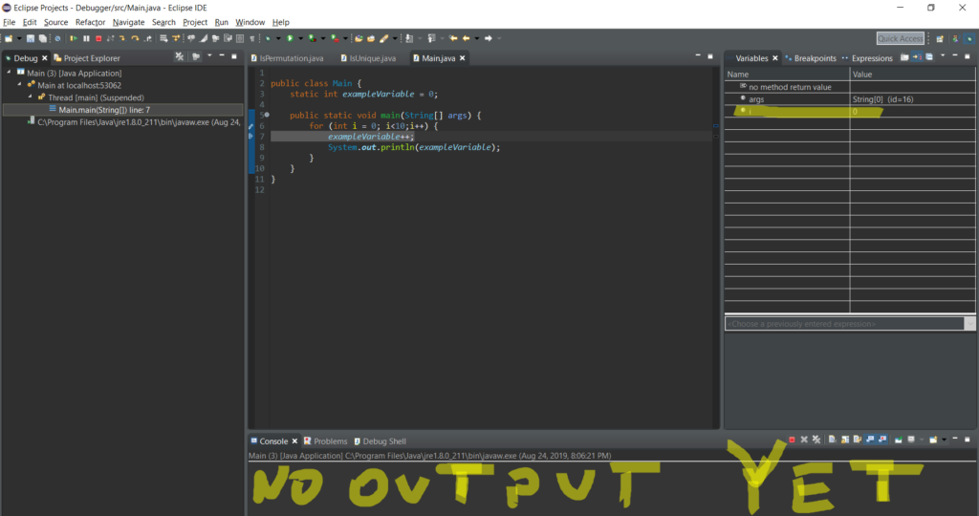The height and width of the screenshot is (516, 979).
Task: Collapse the Thread [main] (Suspended) node
Action: pyautogui.click(x=31, y=97)
